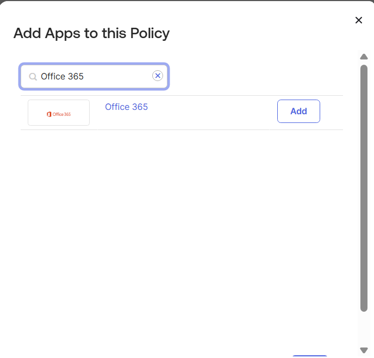Click the vertical scrollbar thumb
The image size is (374, 358).
pyautogui.click(x=364, y=188)
